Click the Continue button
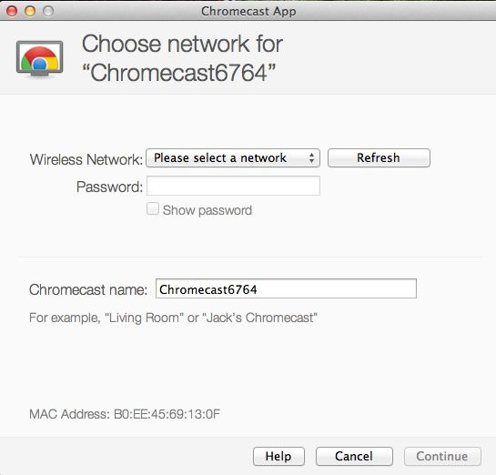 (442, 456)
